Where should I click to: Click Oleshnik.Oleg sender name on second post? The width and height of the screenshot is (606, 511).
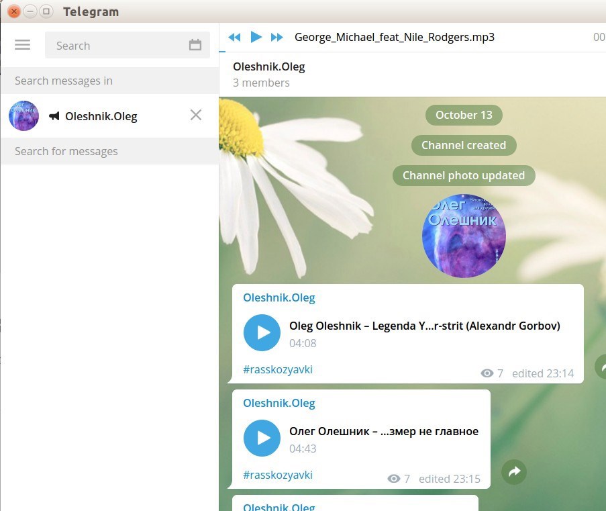[x=279, y=403]
